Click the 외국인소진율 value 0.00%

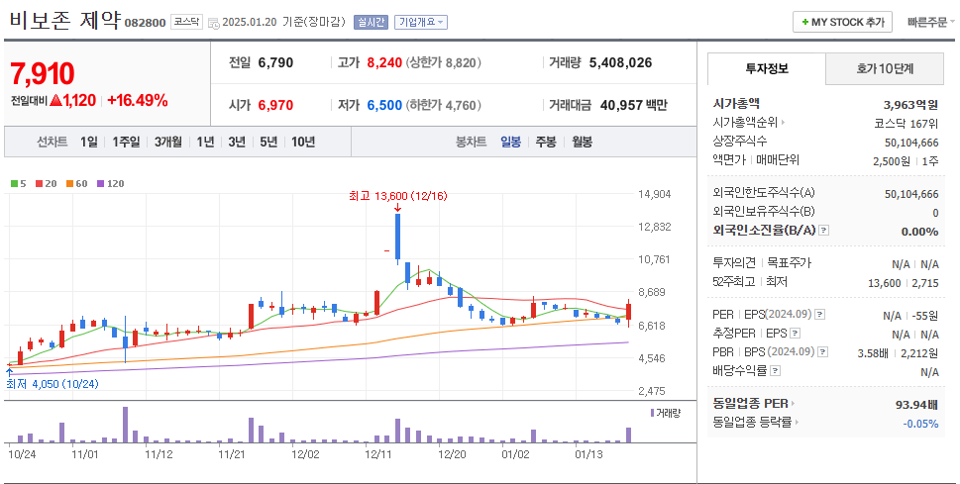pyautogui.click(x=919, y=232)
